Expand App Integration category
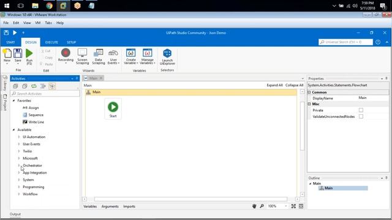 coord(19,172)
